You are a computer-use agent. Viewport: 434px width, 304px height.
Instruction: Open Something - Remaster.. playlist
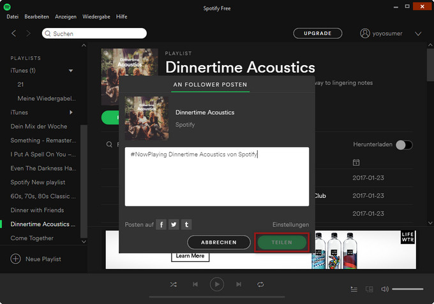click(x=43, y=141)
